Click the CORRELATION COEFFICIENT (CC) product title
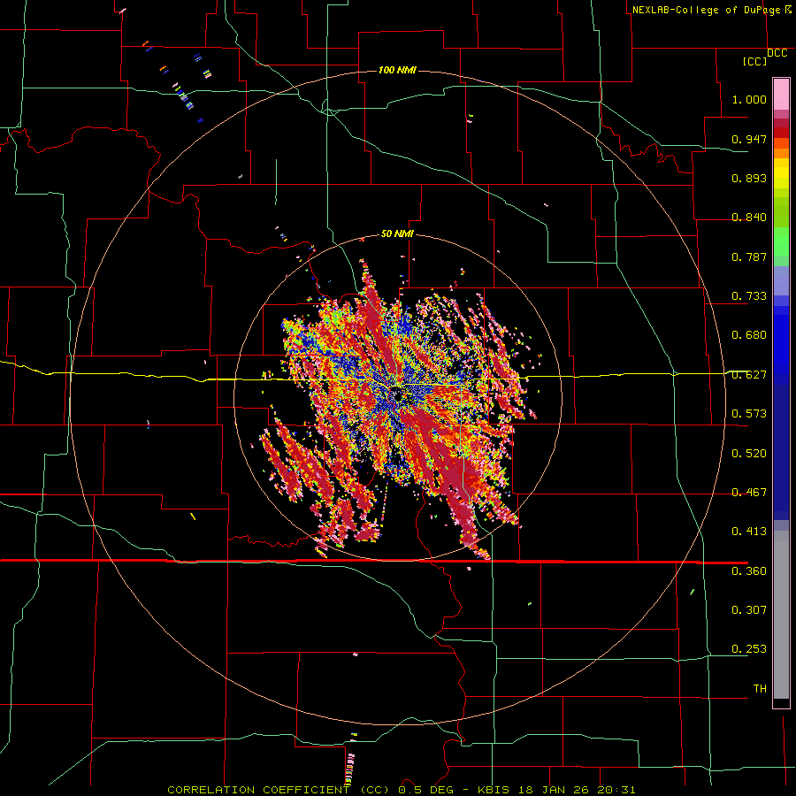Viewport: 796px width, 796px height. [279, 790]
